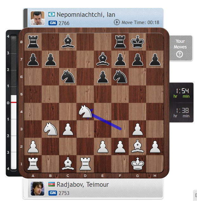Open Nepomniachtchi's player photo

coord(37,18)
